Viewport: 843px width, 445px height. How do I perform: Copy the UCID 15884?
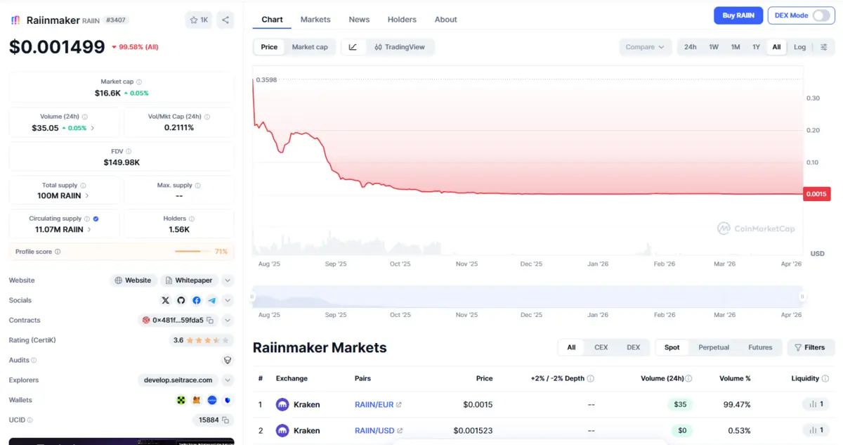pos(226,420)
